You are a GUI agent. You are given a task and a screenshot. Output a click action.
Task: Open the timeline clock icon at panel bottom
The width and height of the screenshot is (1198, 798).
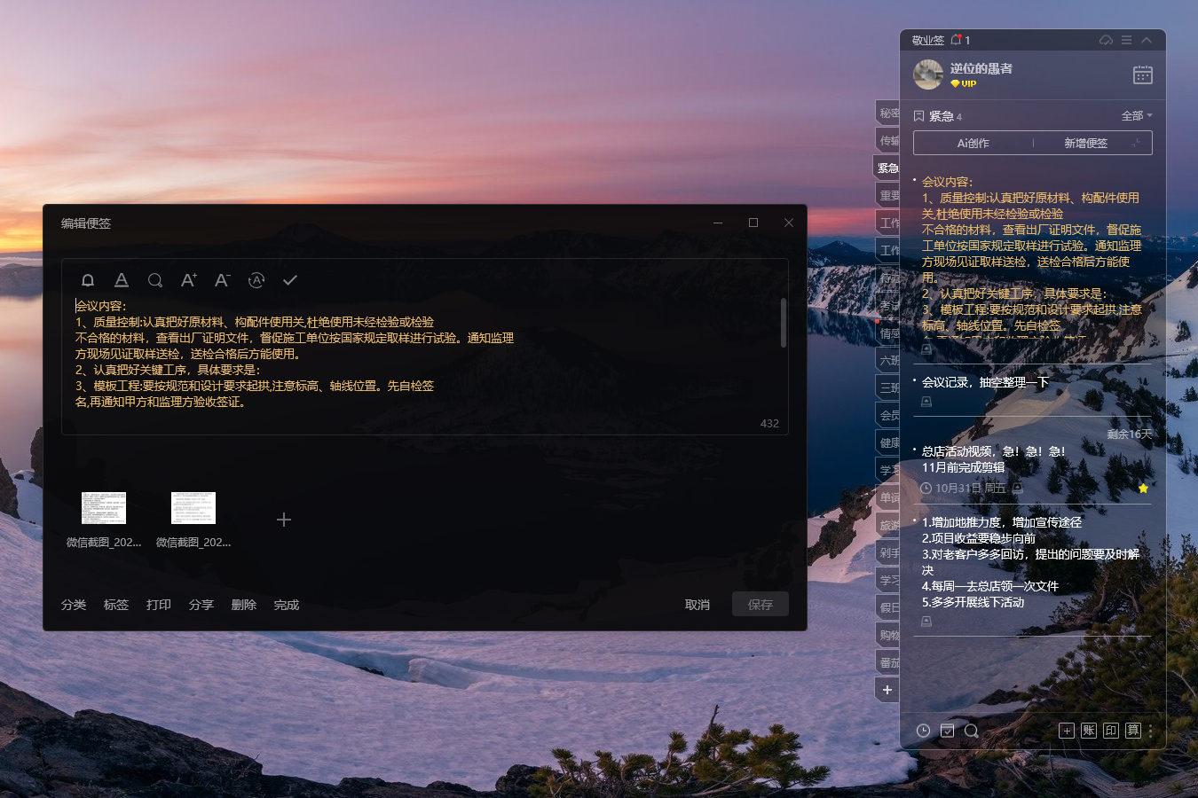(x=923, y=731)
